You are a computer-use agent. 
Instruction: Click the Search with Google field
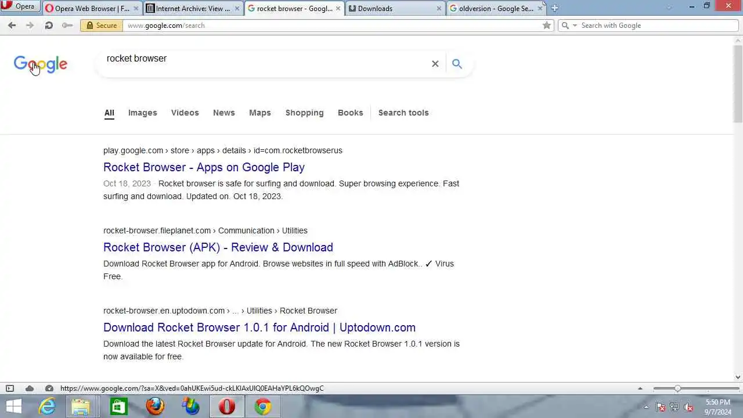[x=658, y=26]
